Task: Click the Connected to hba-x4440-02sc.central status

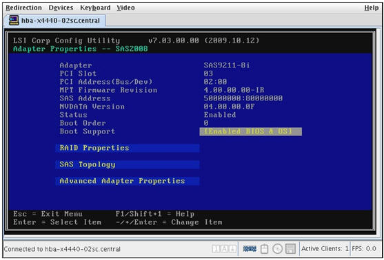Action: (62, 249)
